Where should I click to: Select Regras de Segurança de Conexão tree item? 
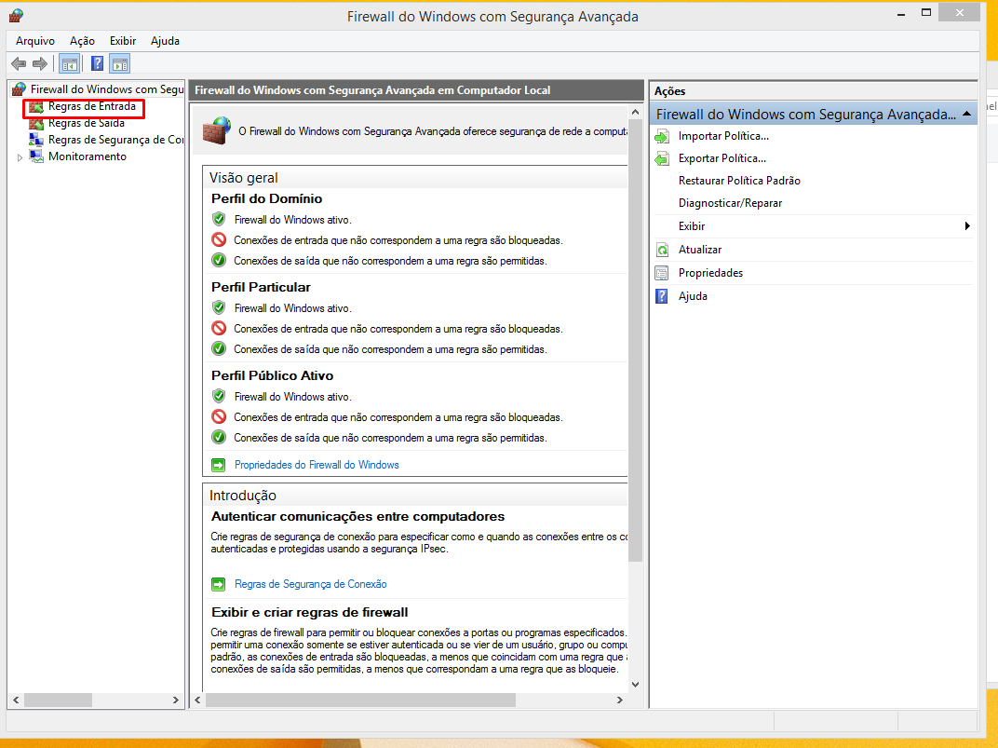[115, 140]
